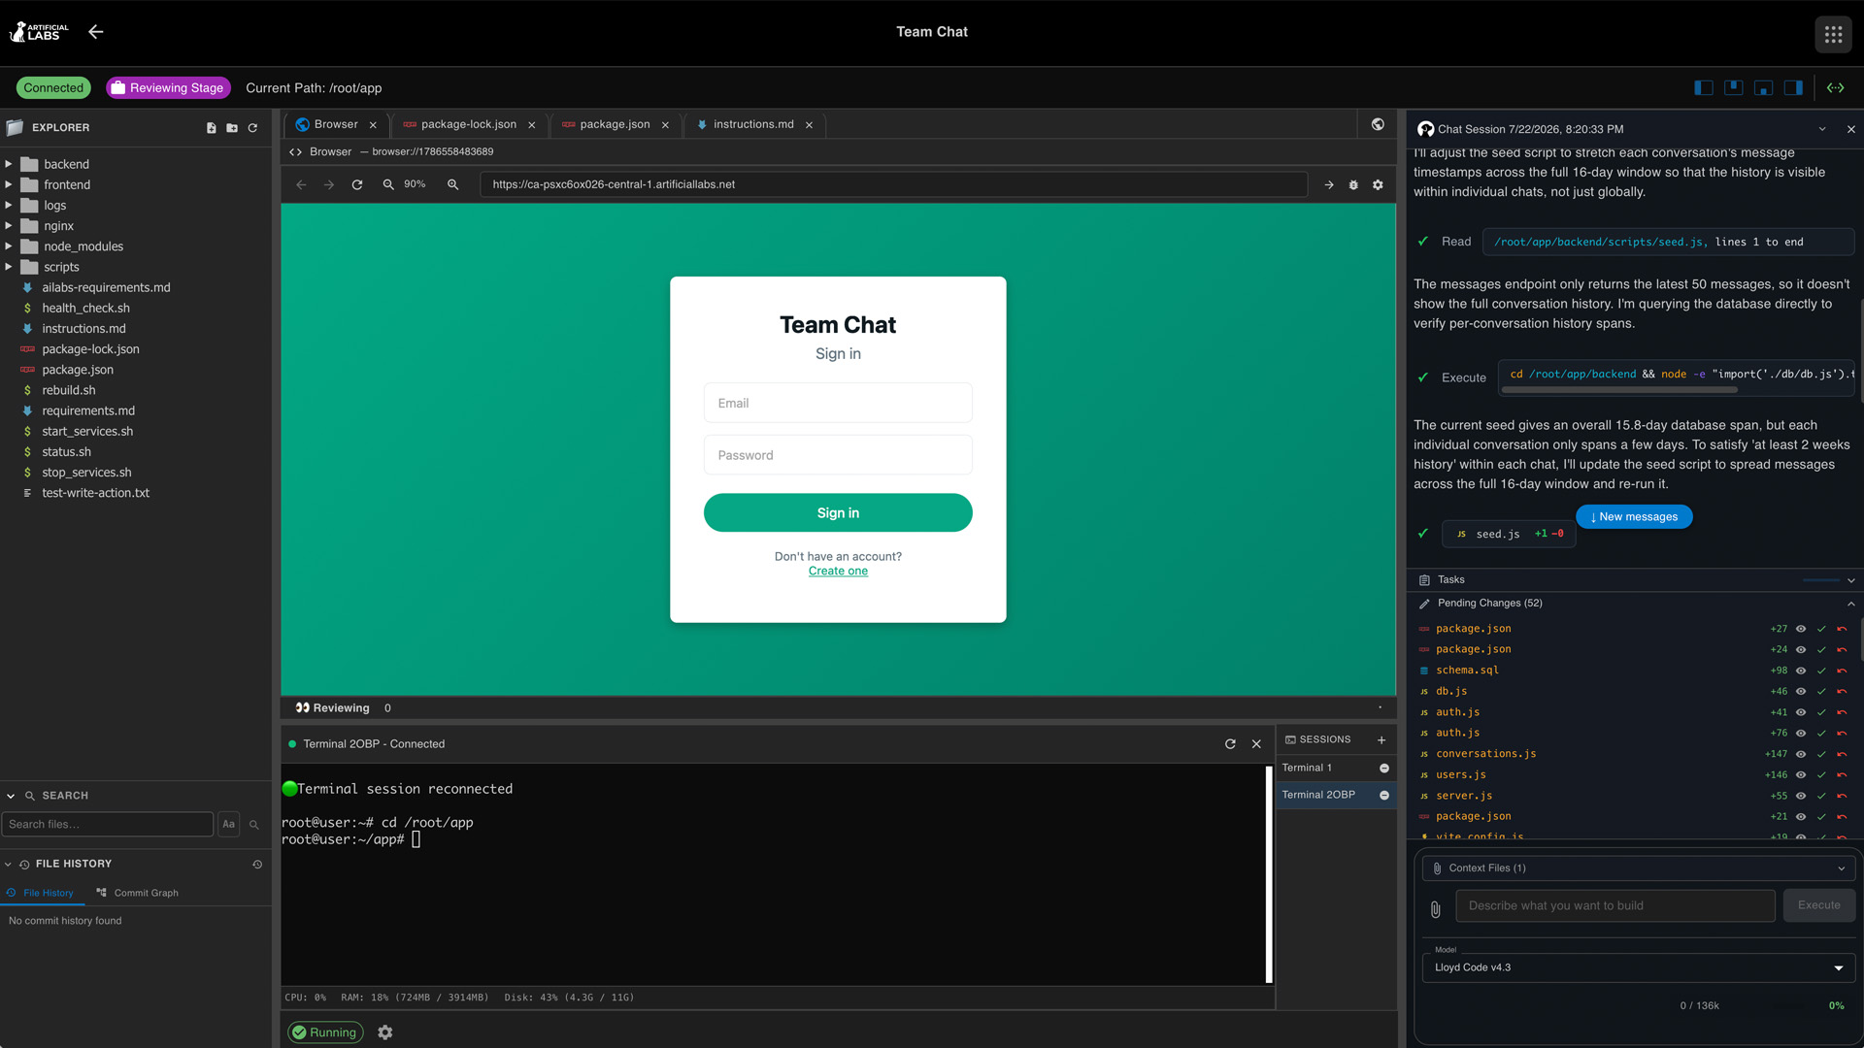This screenshot has height=1048, width=1864.
Task: Revert users.js pending change
Action: (1842, 775)
